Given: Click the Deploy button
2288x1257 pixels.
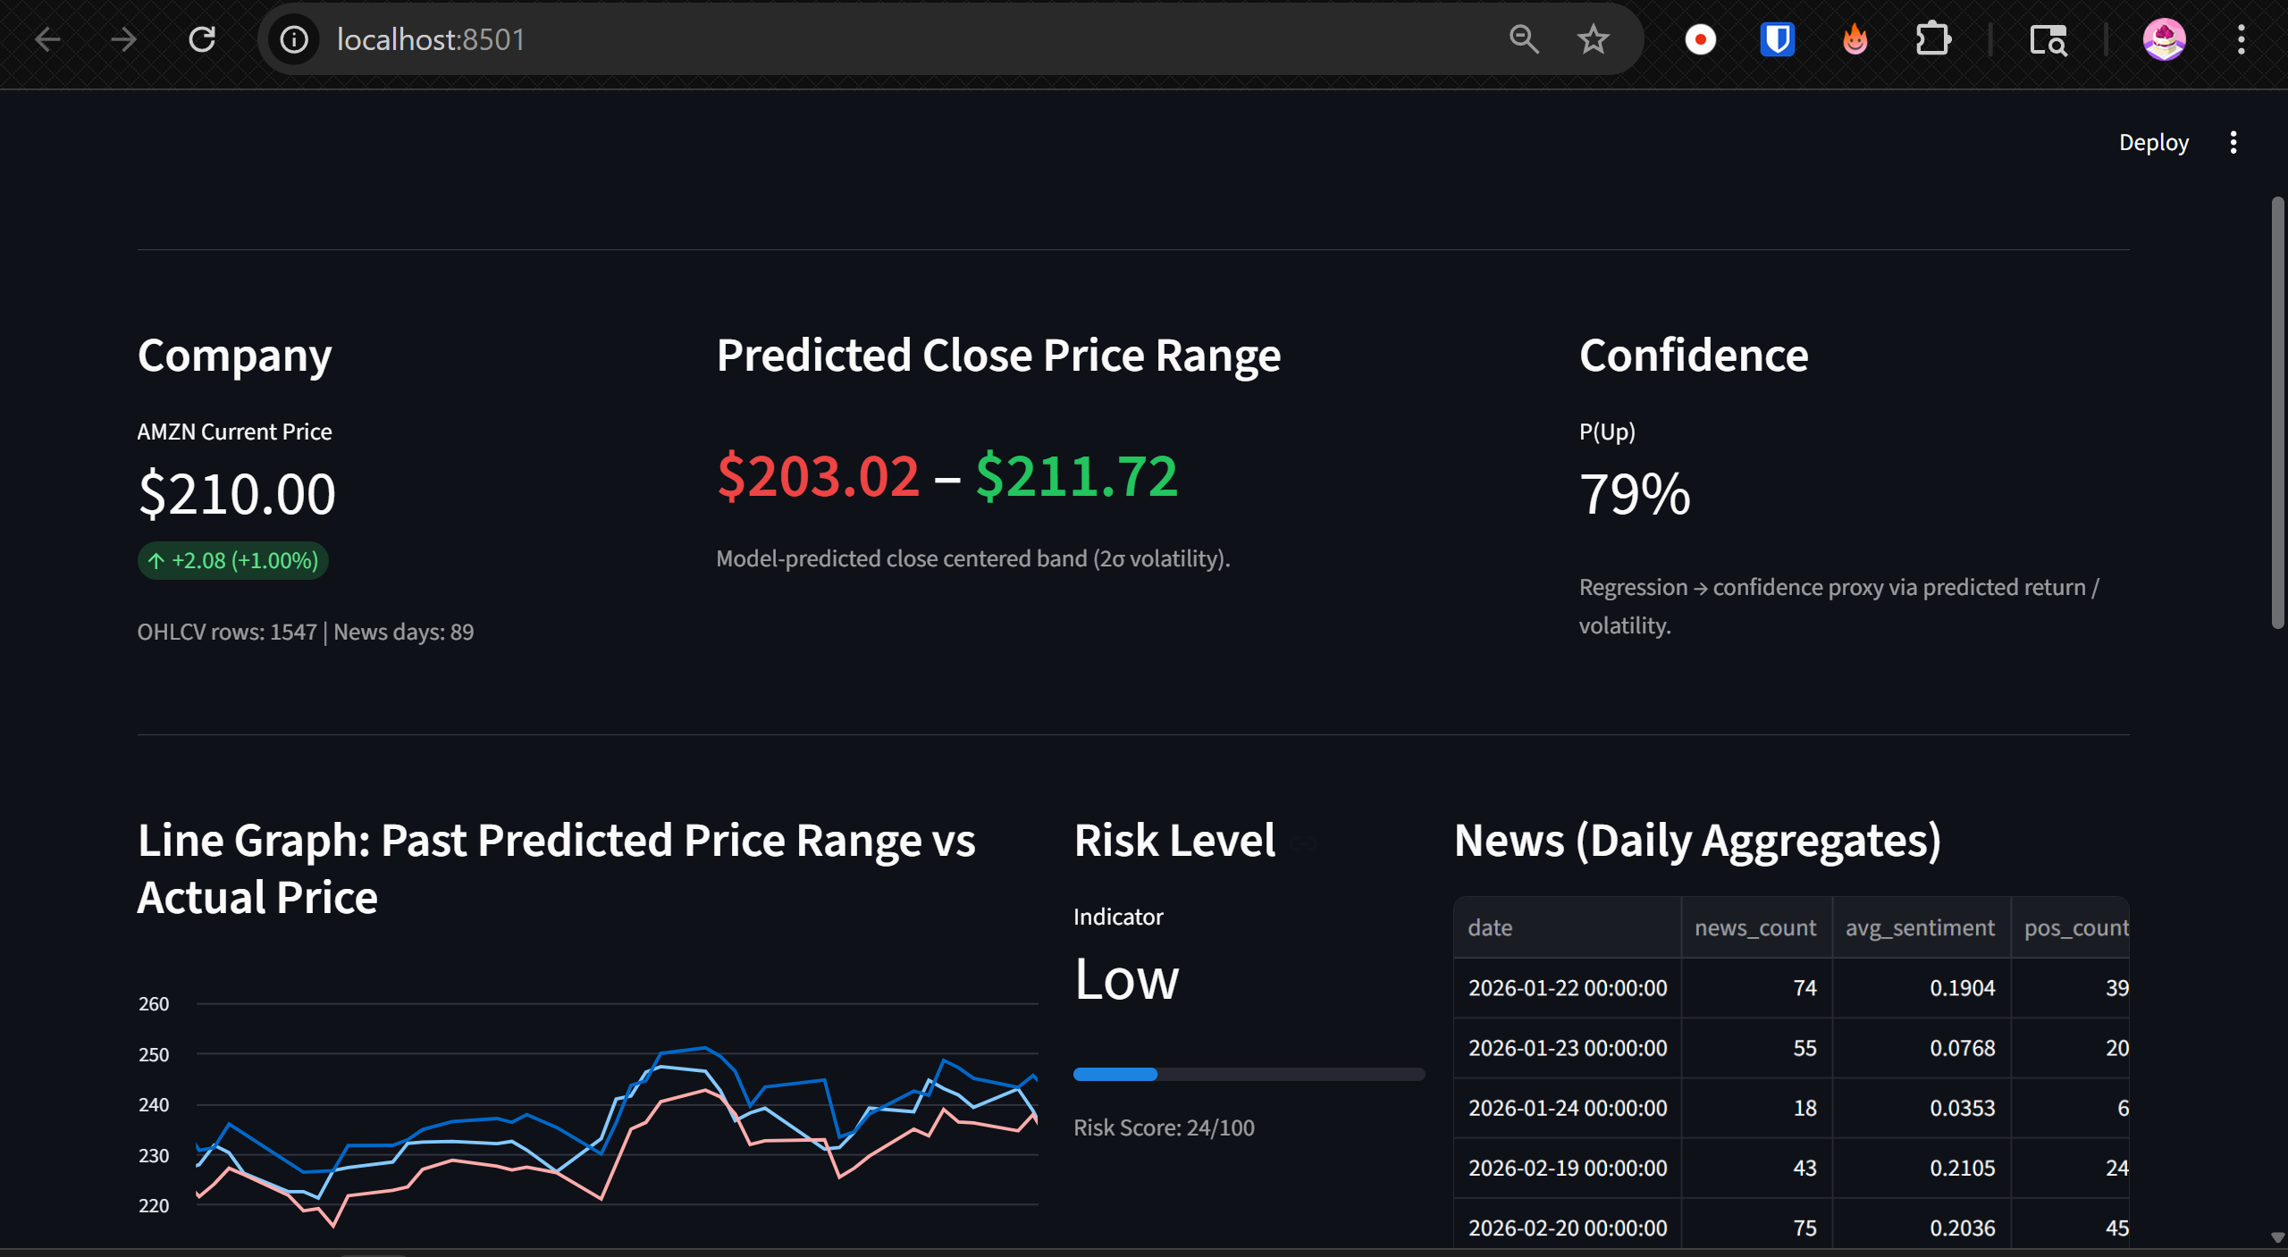Looking at the screenshot, I should coord(2153,143).
